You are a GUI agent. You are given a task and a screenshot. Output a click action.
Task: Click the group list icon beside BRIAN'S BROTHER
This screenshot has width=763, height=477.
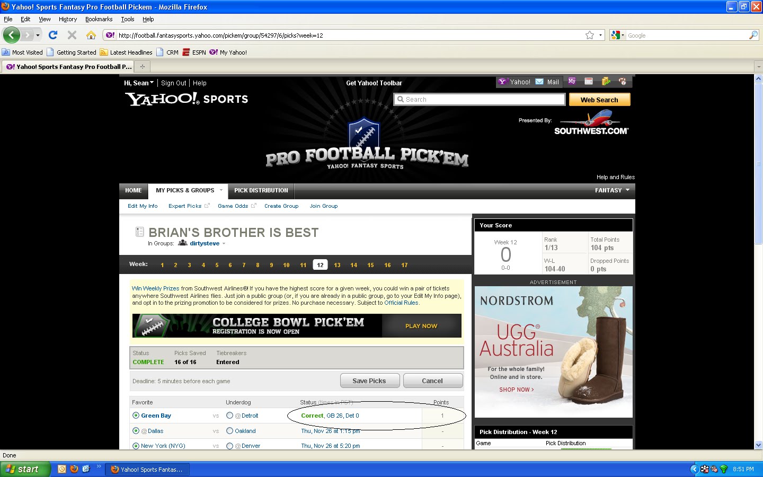(x=140, y=232)
